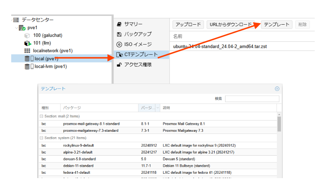Click the ISO image disc icon

(119, 45)
